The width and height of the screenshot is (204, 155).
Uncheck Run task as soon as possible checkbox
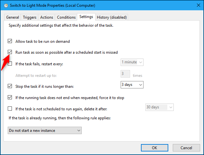click(10, 52)
